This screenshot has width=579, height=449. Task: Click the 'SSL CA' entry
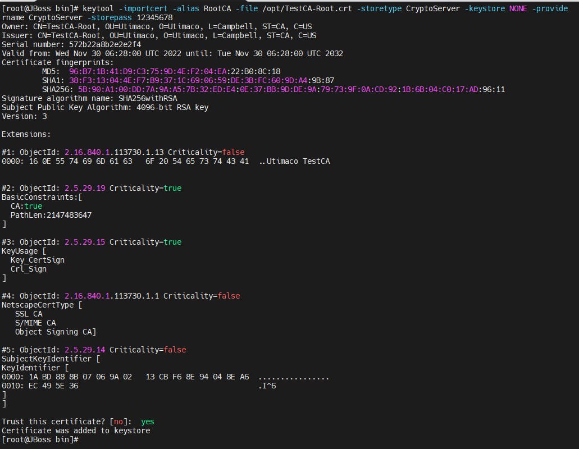point(29,314)
